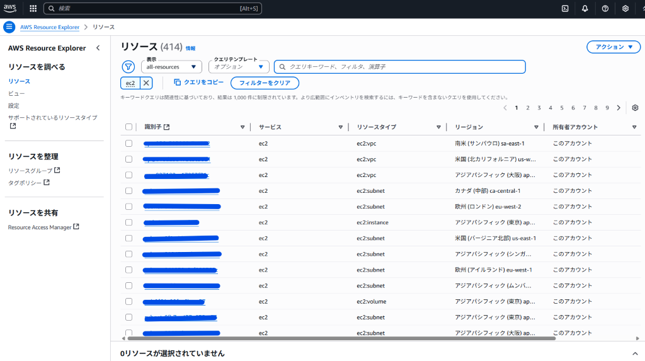Open Resource Access Manager link
The width and height of the screenshot is (645, 361).
(x=43, y=227)
